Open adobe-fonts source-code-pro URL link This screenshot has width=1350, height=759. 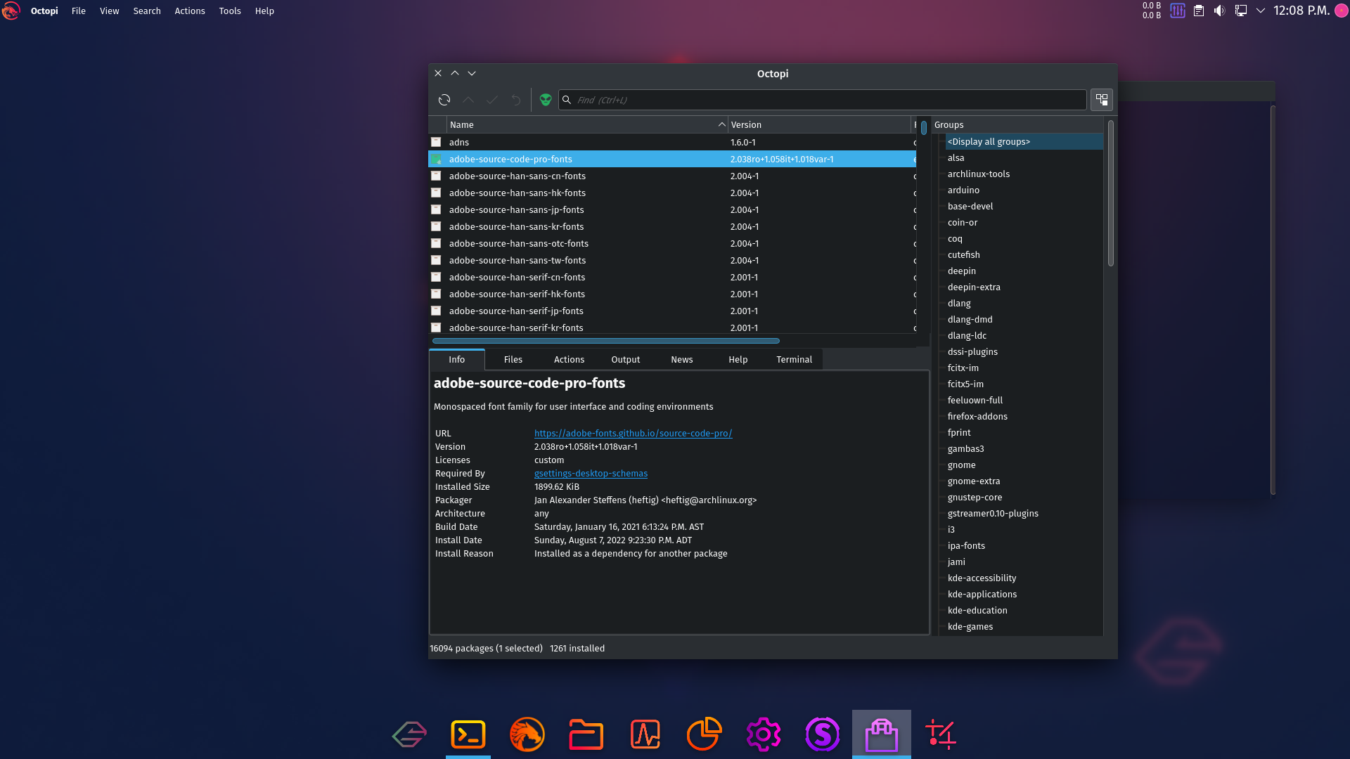[633, 434]
